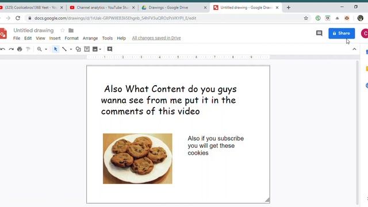Click the Insert image icon
Screen dimensions: 368x207
pos(95,49)
